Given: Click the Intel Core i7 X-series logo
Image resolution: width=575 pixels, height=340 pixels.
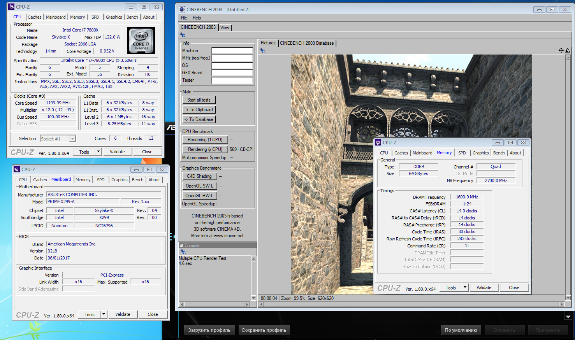Looking at the screenshot, I should click(141, 40).
